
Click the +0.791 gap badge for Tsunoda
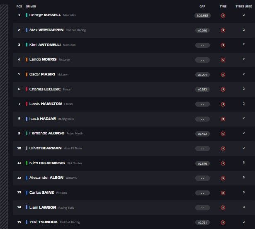point(202,222)
